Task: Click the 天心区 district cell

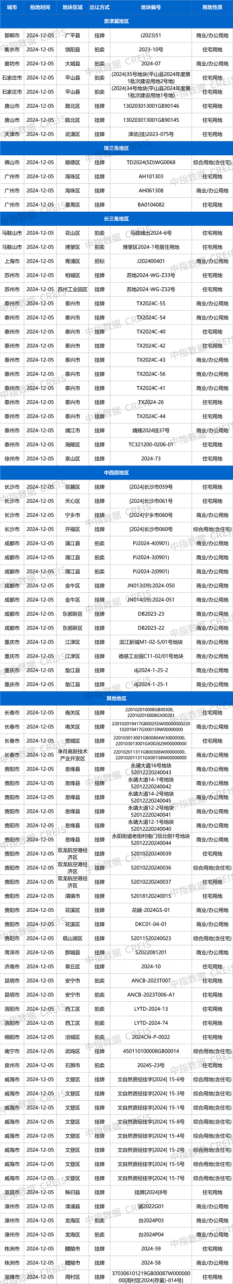Action: point(73,501)
